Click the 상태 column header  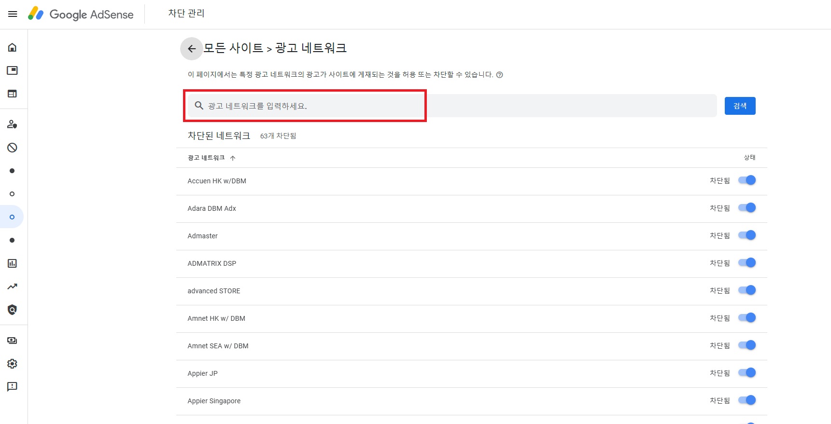pyautogui.click(x=749, y=158)
